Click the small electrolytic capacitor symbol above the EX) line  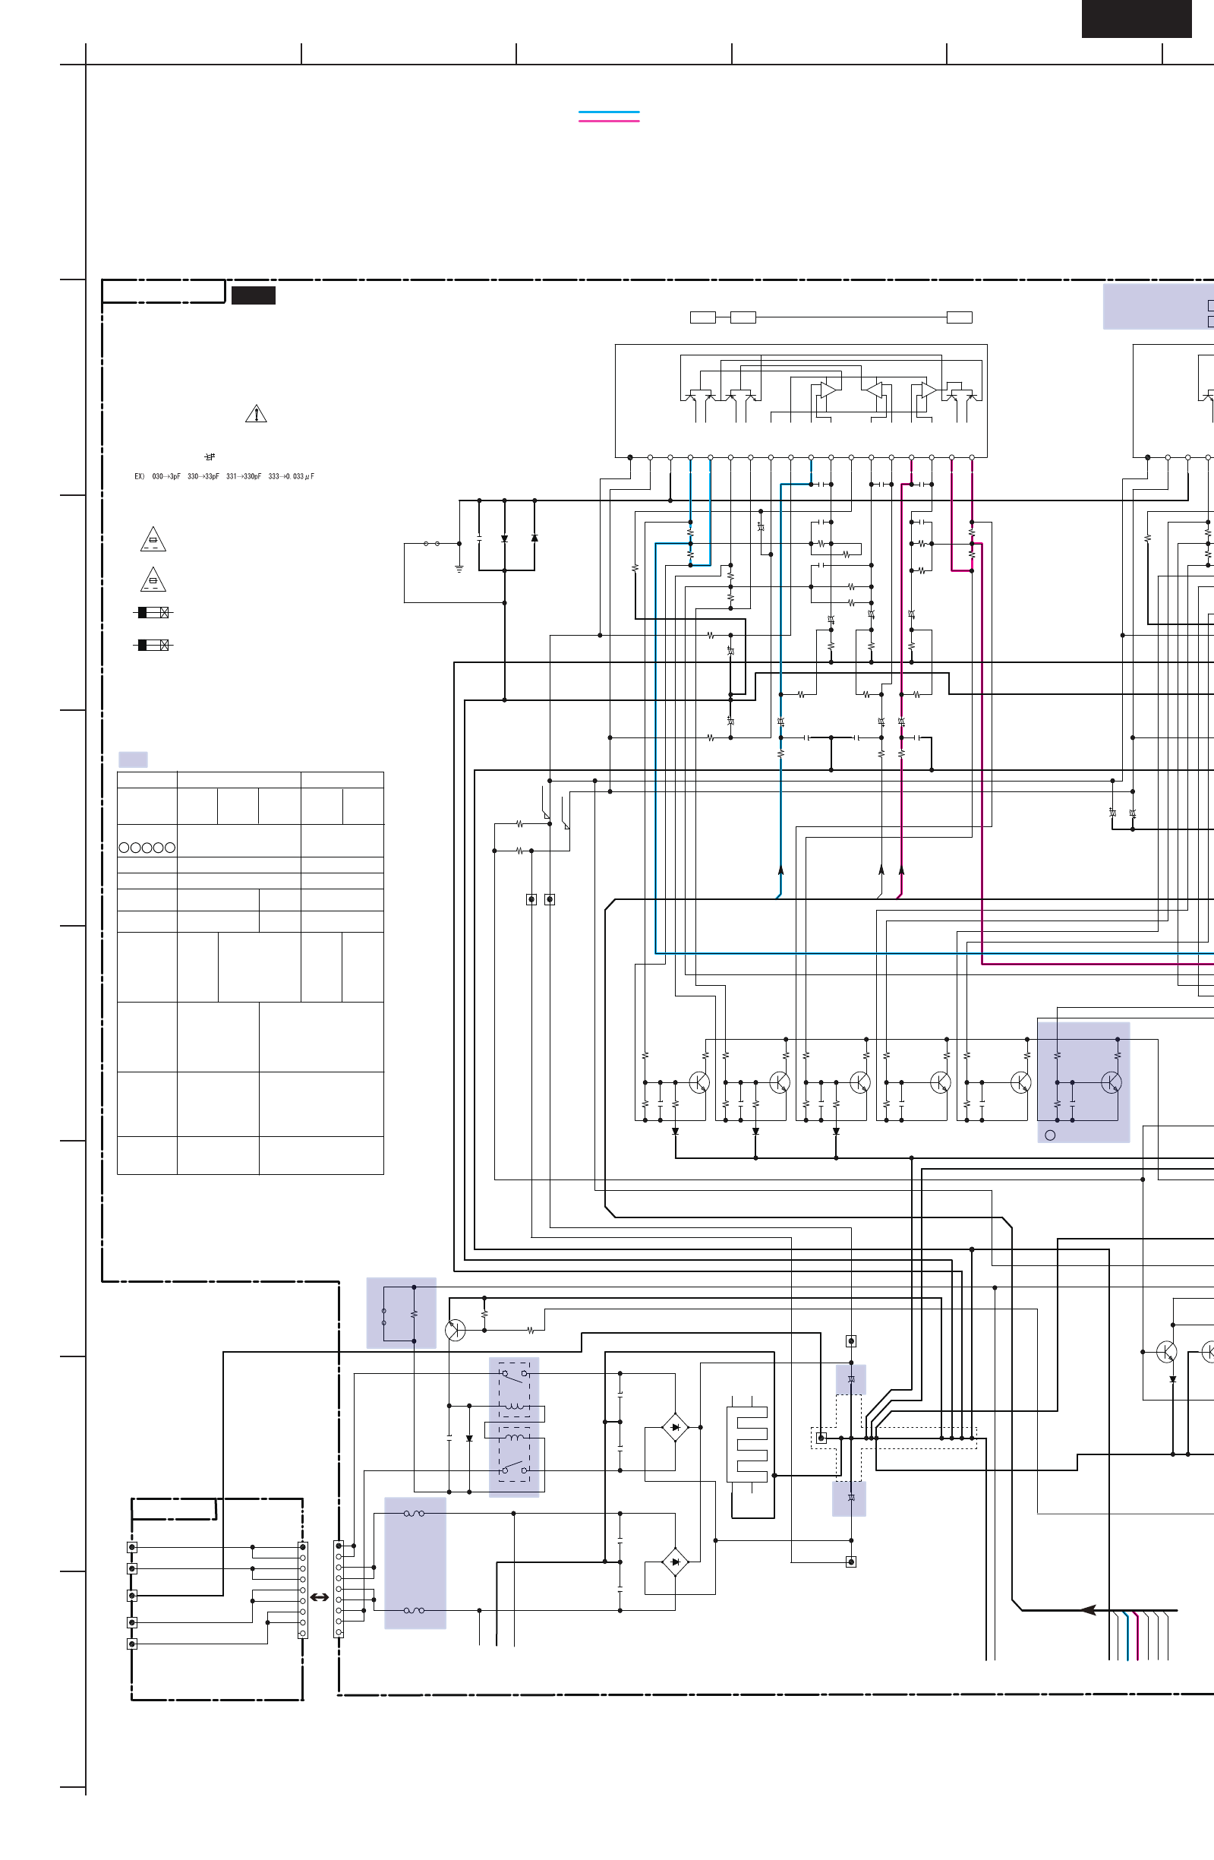coord(210,456)
